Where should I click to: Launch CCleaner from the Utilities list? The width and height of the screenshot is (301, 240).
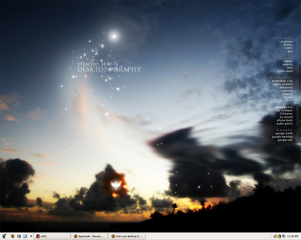(x=286, y=113)
